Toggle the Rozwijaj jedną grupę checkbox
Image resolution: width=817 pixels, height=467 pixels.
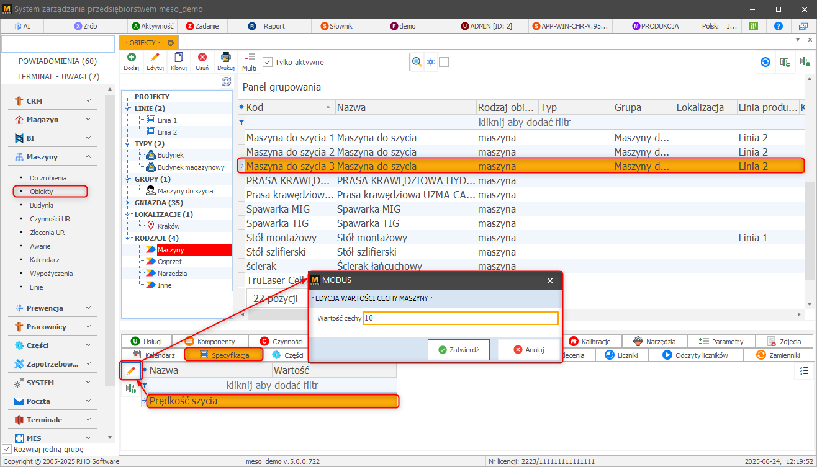[x=7, y=449]
